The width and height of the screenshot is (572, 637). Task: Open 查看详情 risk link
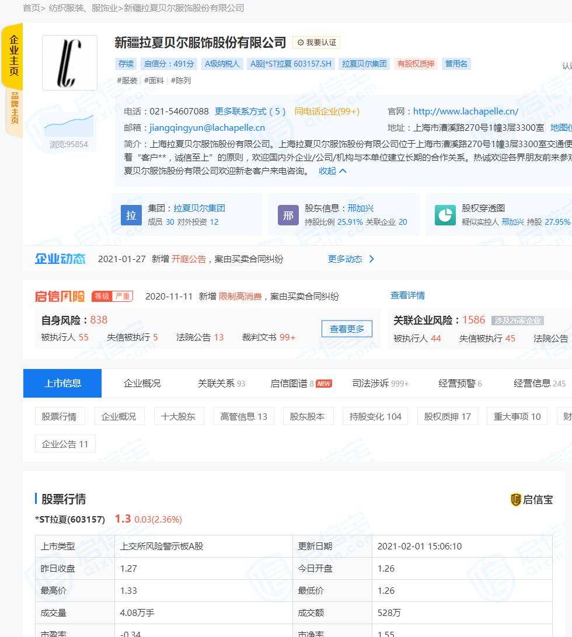(407, 295)
